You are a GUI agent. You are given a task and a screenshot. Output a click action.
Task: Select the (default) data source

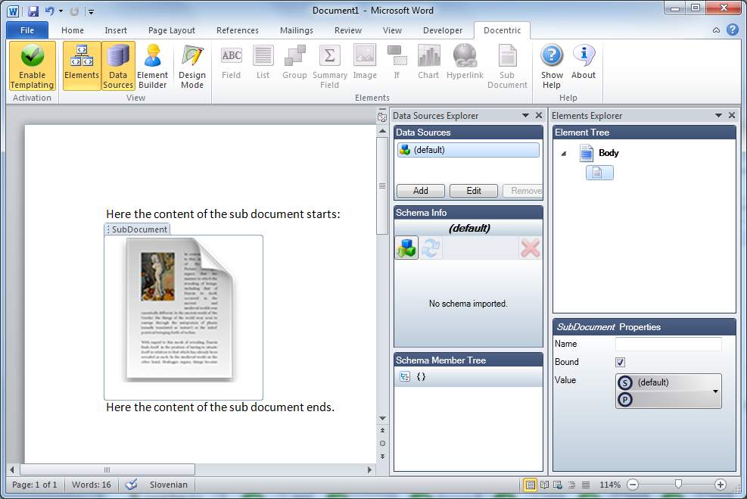(x=468, y=150)
